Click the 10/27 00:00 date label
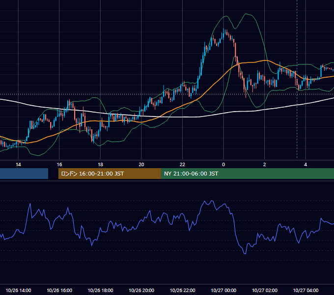Viewport: 334px width, 295px height. [223, 290]
